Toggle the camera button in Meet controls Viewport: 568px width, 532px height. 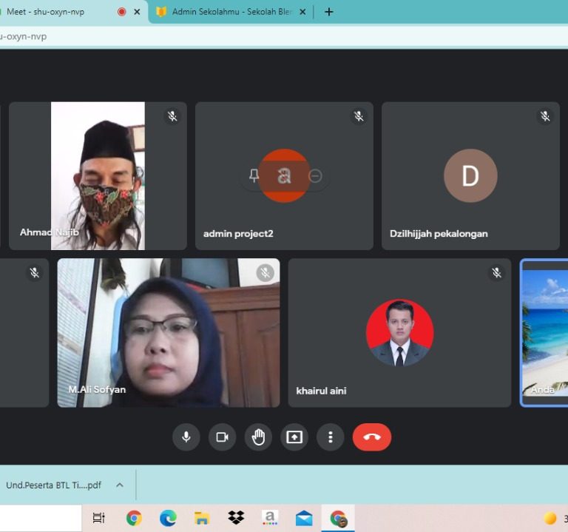(222, 437)
